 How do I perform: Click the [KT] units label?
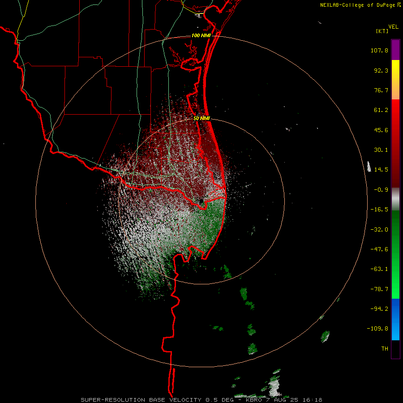pos(382,31)
